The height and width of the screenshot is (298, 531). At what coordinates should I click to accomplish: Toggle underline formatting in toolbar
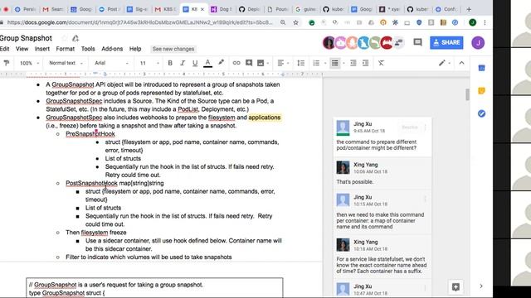pos(195,63)
